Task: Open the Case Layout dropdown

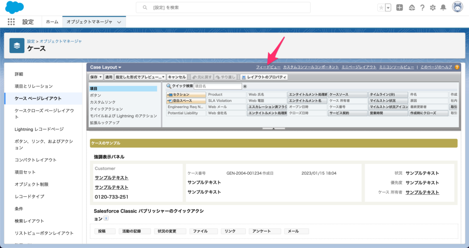Action: pyautogui.click(x=106, y=67)
